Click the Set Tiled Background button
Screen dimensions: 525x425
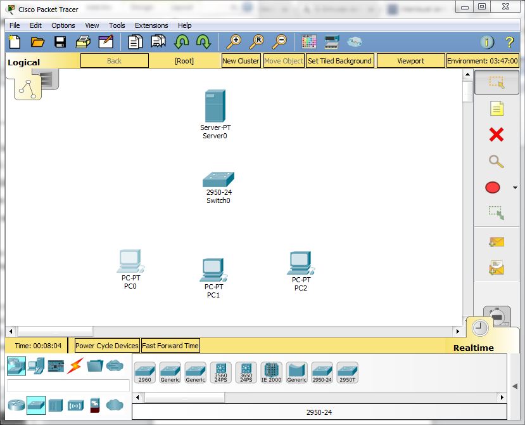tap(339, 60)
